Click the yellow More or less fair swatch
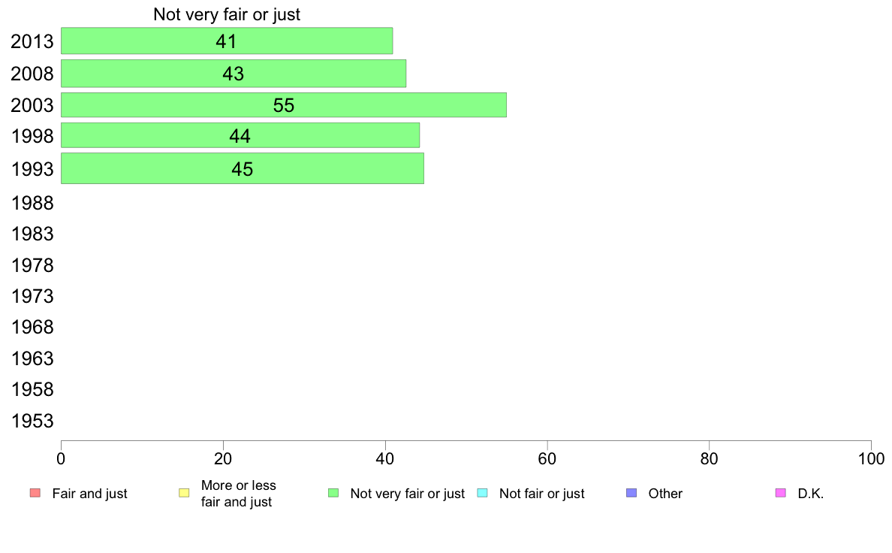The height and width of the screenshot is (553, 892). (x=184, y=493)
